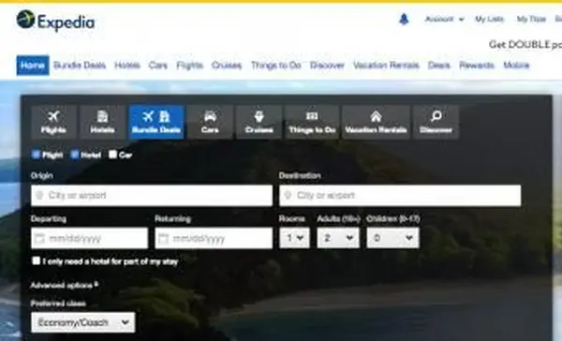Open the Preferred class Economy/Coach dropdown

[82, 322]
